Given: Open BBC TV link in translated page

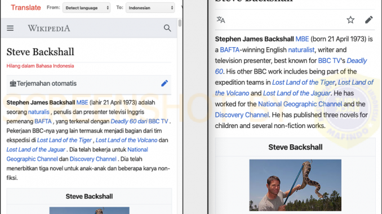Looking at the screenshot, I should (x=158, y=121).
